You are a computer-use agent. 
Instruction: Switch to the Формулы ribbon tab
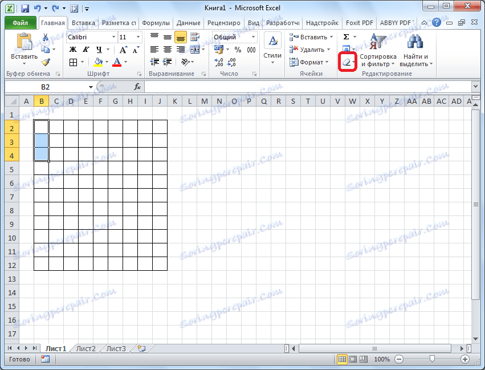tap(156, 23)
